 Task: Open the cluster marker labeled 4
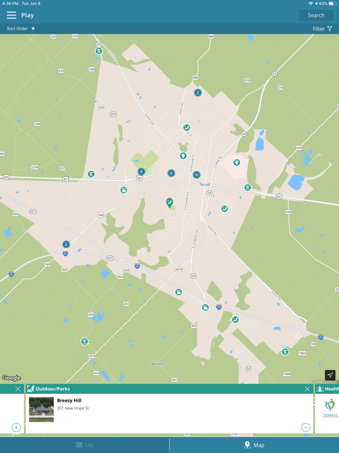coord(141,172)
